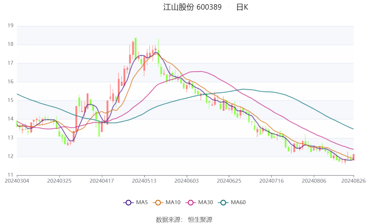Click y-axis value label 15
368x224 pixels.
10,100
